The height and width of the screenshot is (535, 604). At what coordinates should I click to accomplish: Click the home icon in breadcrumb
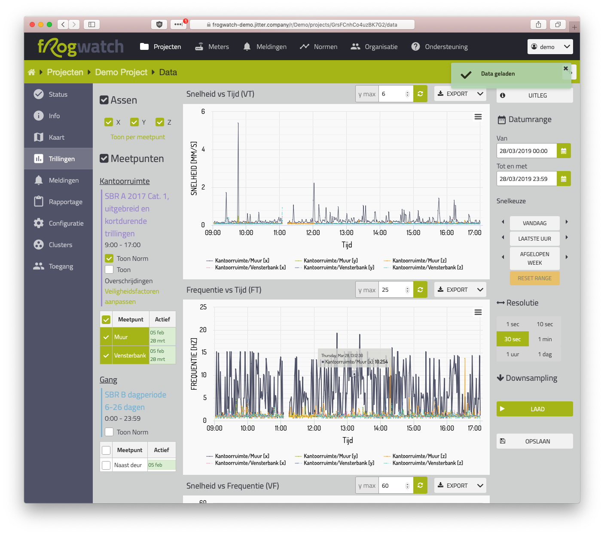click(x=31, y=72)
